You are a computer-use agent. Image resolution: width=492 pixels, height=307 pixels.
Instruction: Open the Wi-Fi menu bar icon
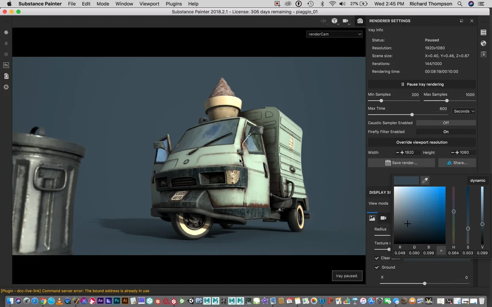point(332,4)
